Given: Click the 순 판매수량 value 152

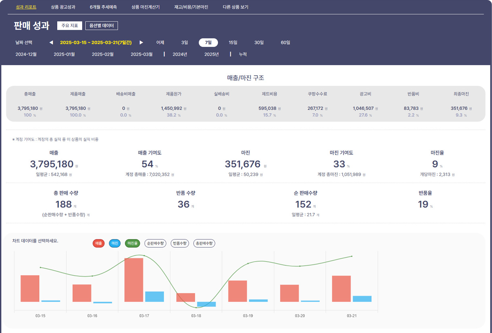Looking at the screenshot, I should pos(303,204).
